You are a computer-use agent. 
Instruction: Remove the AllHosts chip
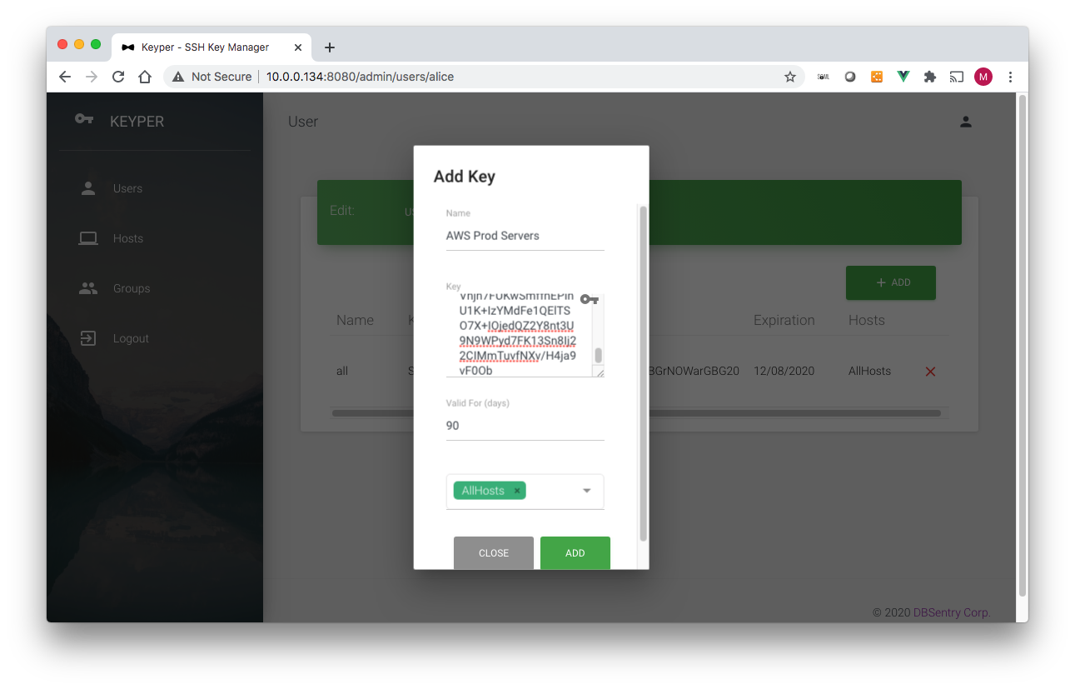(517, 491)
